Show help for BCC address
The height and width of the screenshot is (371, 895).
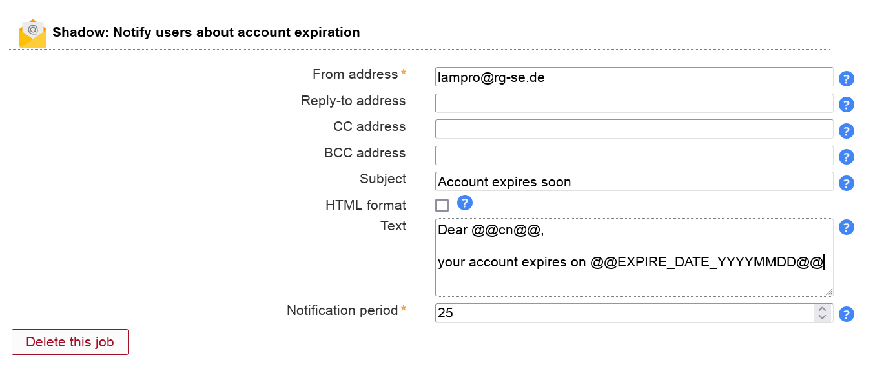point(846,157)
